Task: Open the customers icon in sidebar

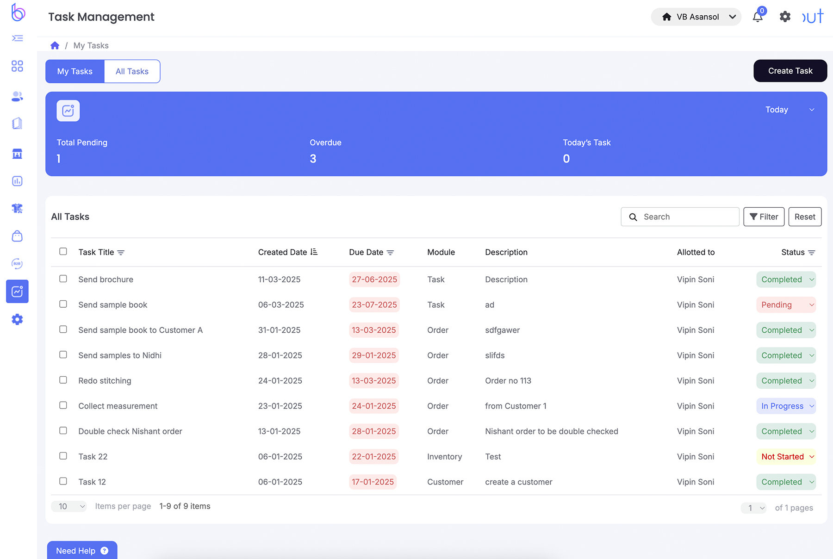Action: (17, 96)
